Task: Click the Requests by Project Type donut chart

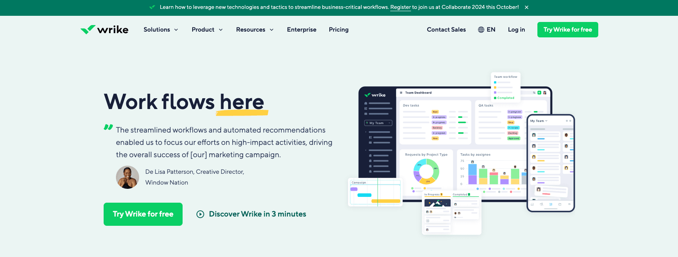Action: pyautogui.click(x=426, y=171)
